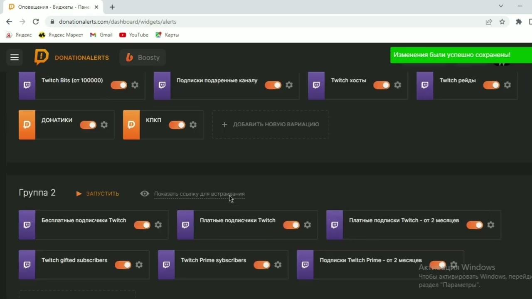Toggle Twitch gifted subscribers alert off
The width and height of the screenshot is (532, 299).
point(123,265)
